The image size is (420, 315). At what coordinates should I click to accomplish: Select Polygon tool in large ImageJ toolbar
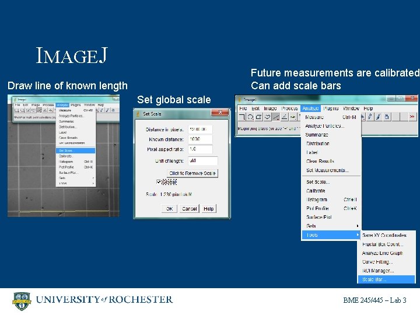259,117
